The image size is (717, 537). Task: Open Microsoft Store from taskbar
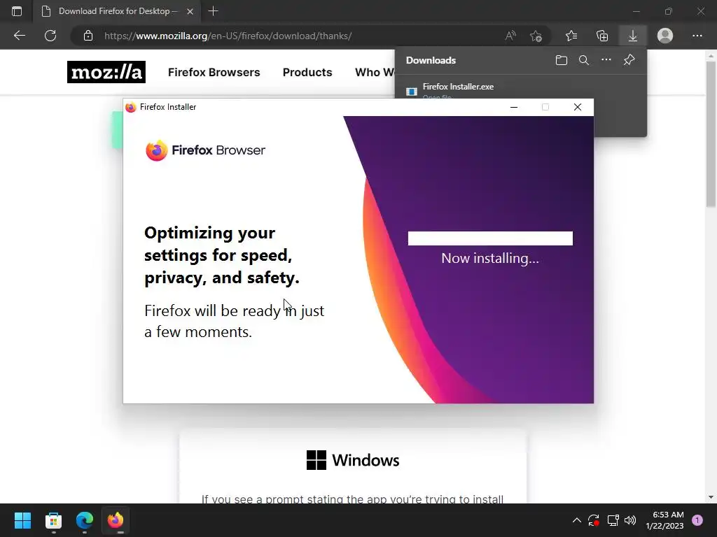pos(53,520)
